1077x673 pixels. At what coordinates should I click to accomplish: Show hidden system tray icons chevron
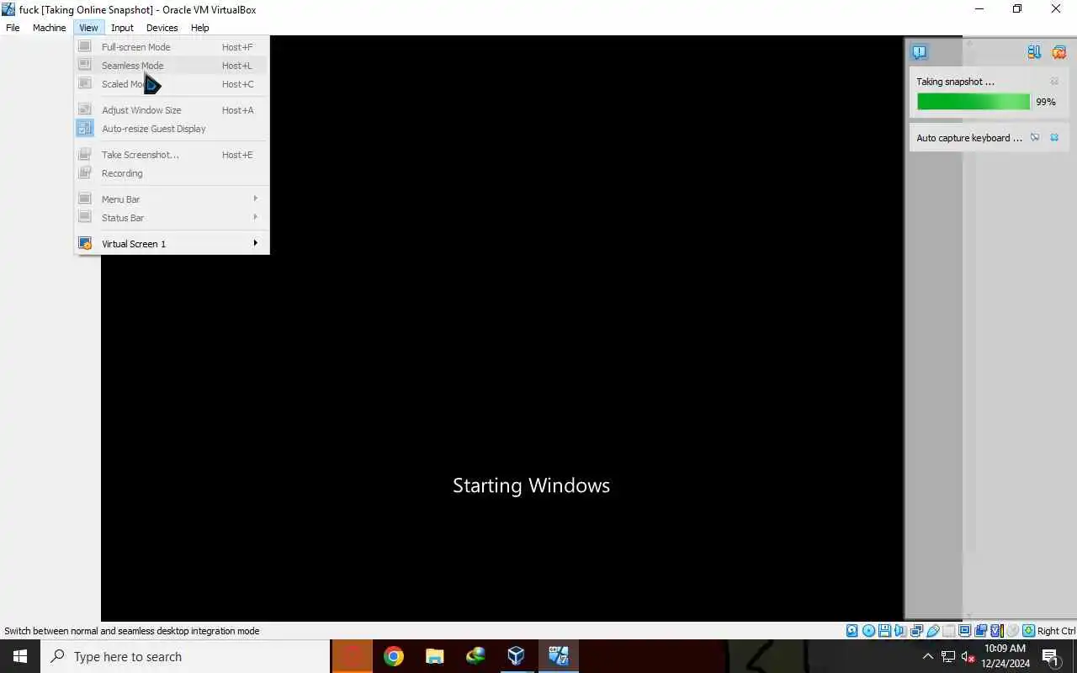click(928, 657)
